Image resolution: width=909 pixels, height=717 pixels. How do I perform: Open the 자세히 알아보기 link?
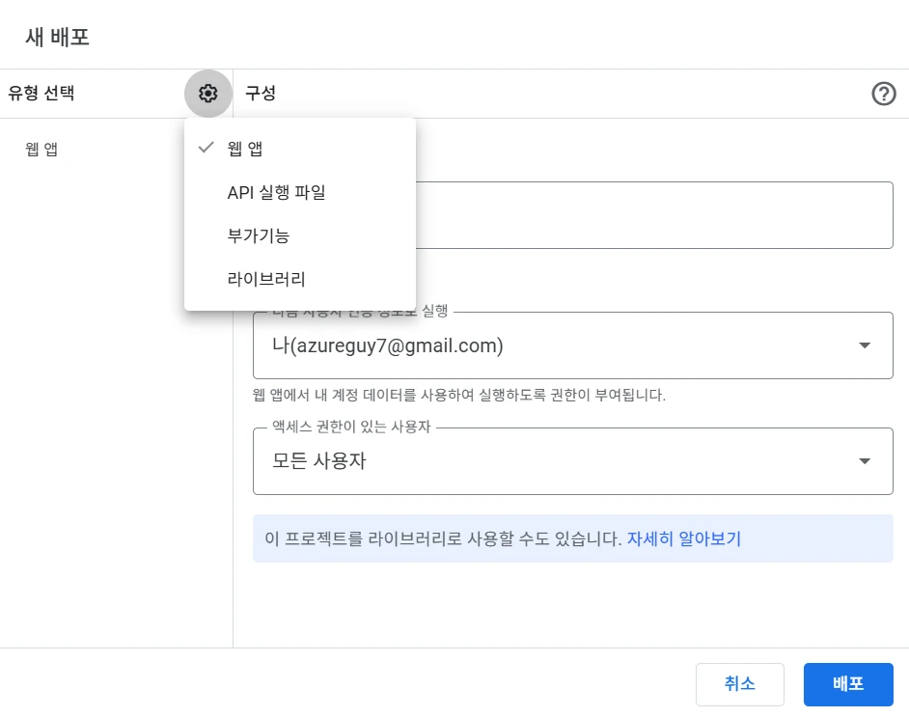(683, 538)
